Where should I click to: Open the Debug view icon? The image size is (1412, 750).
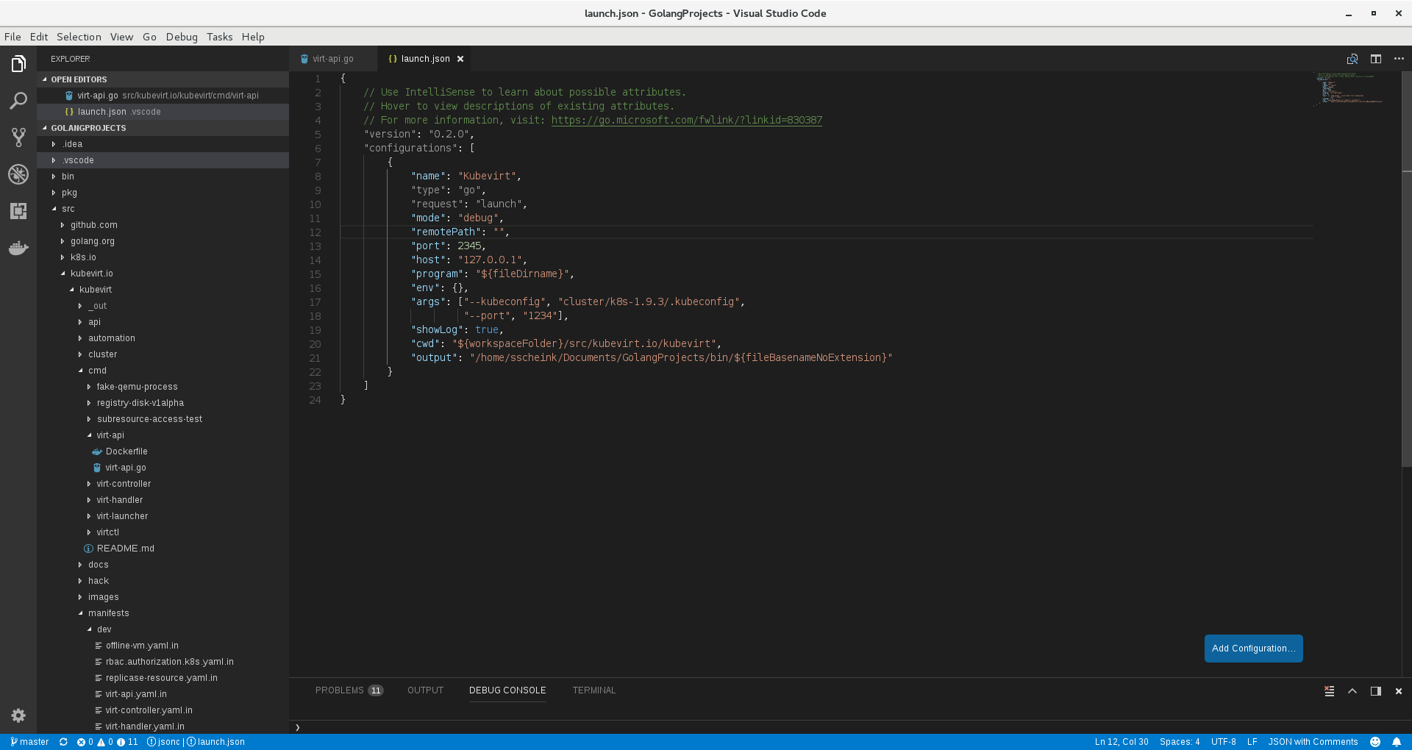pyautogui.click(x=18, y=174)
